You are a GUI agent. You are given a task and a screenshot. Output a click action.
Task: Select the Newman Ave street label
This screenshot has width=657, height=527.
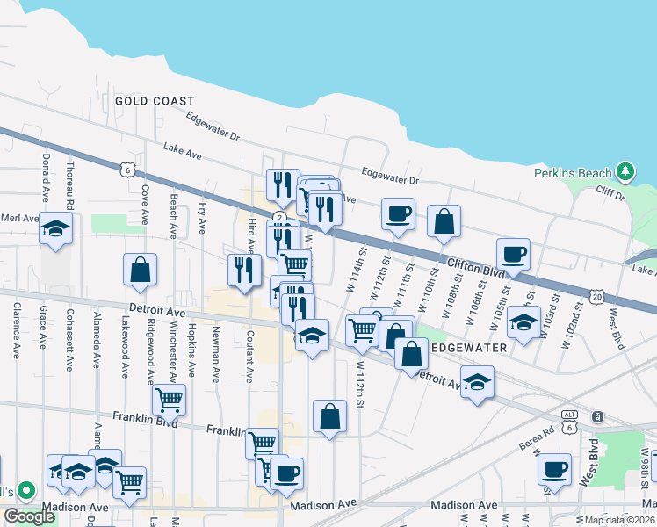[216, 354]
